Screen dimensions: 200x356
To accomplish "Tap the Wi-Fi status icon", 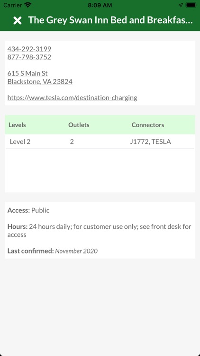I will tap(28, 5).
